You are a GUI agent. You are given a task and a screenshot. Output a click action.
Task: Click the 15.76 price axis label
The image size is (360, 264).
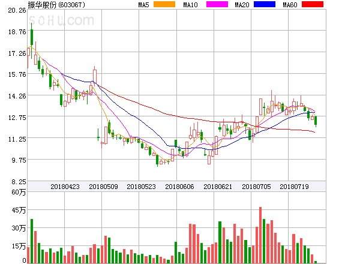(x=17, y=74)
